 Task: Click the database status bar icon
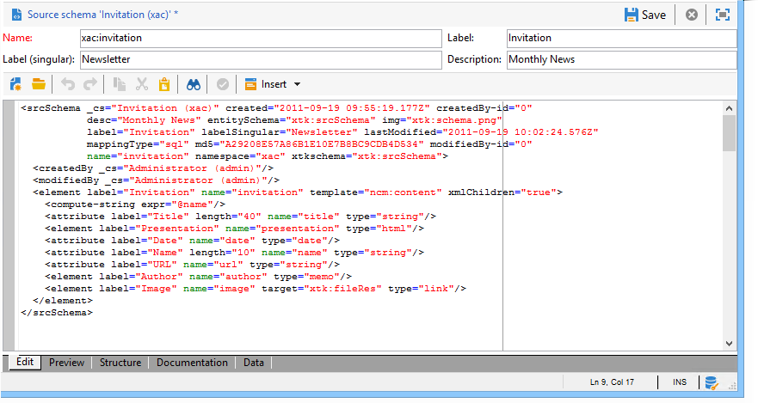pyautogui.click(x=711, y=382)
